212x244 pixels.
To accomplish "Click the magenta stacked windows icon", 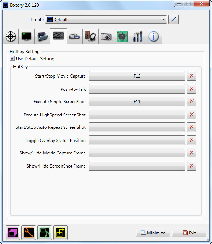I will tap(13, 233).
